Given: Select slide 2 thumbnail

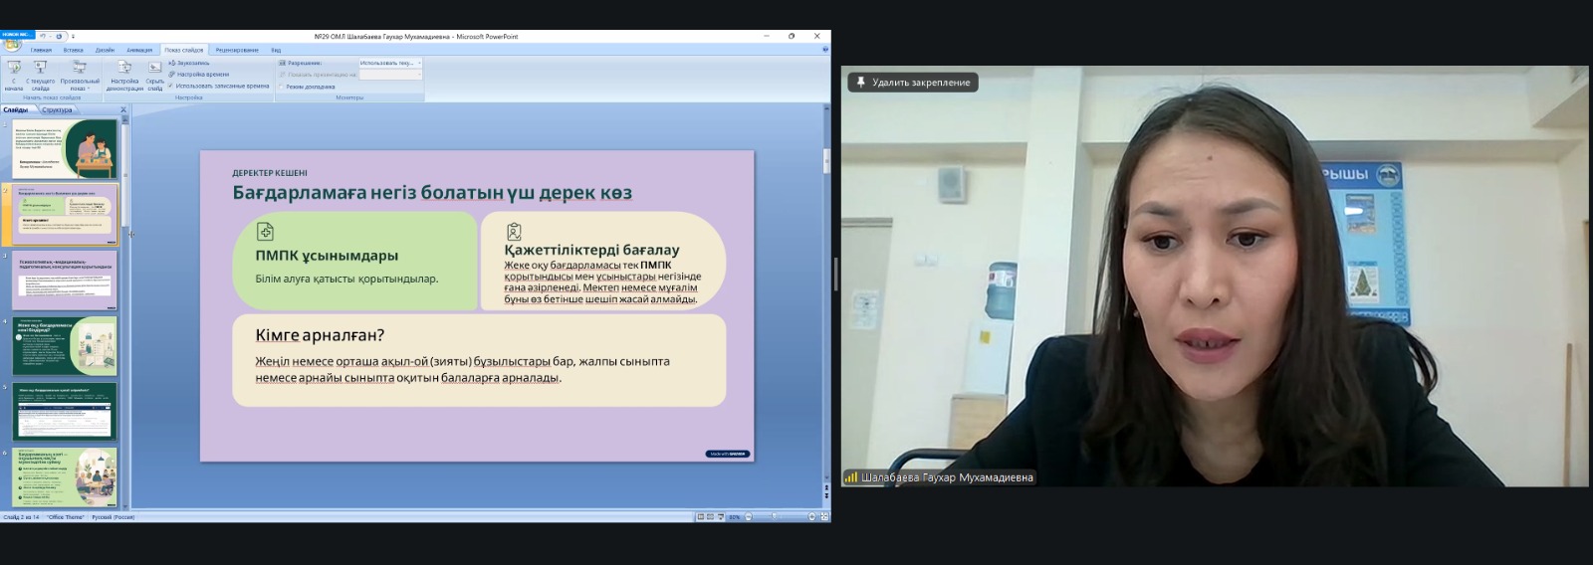Looking at the screenshot, I should (66, 214).
